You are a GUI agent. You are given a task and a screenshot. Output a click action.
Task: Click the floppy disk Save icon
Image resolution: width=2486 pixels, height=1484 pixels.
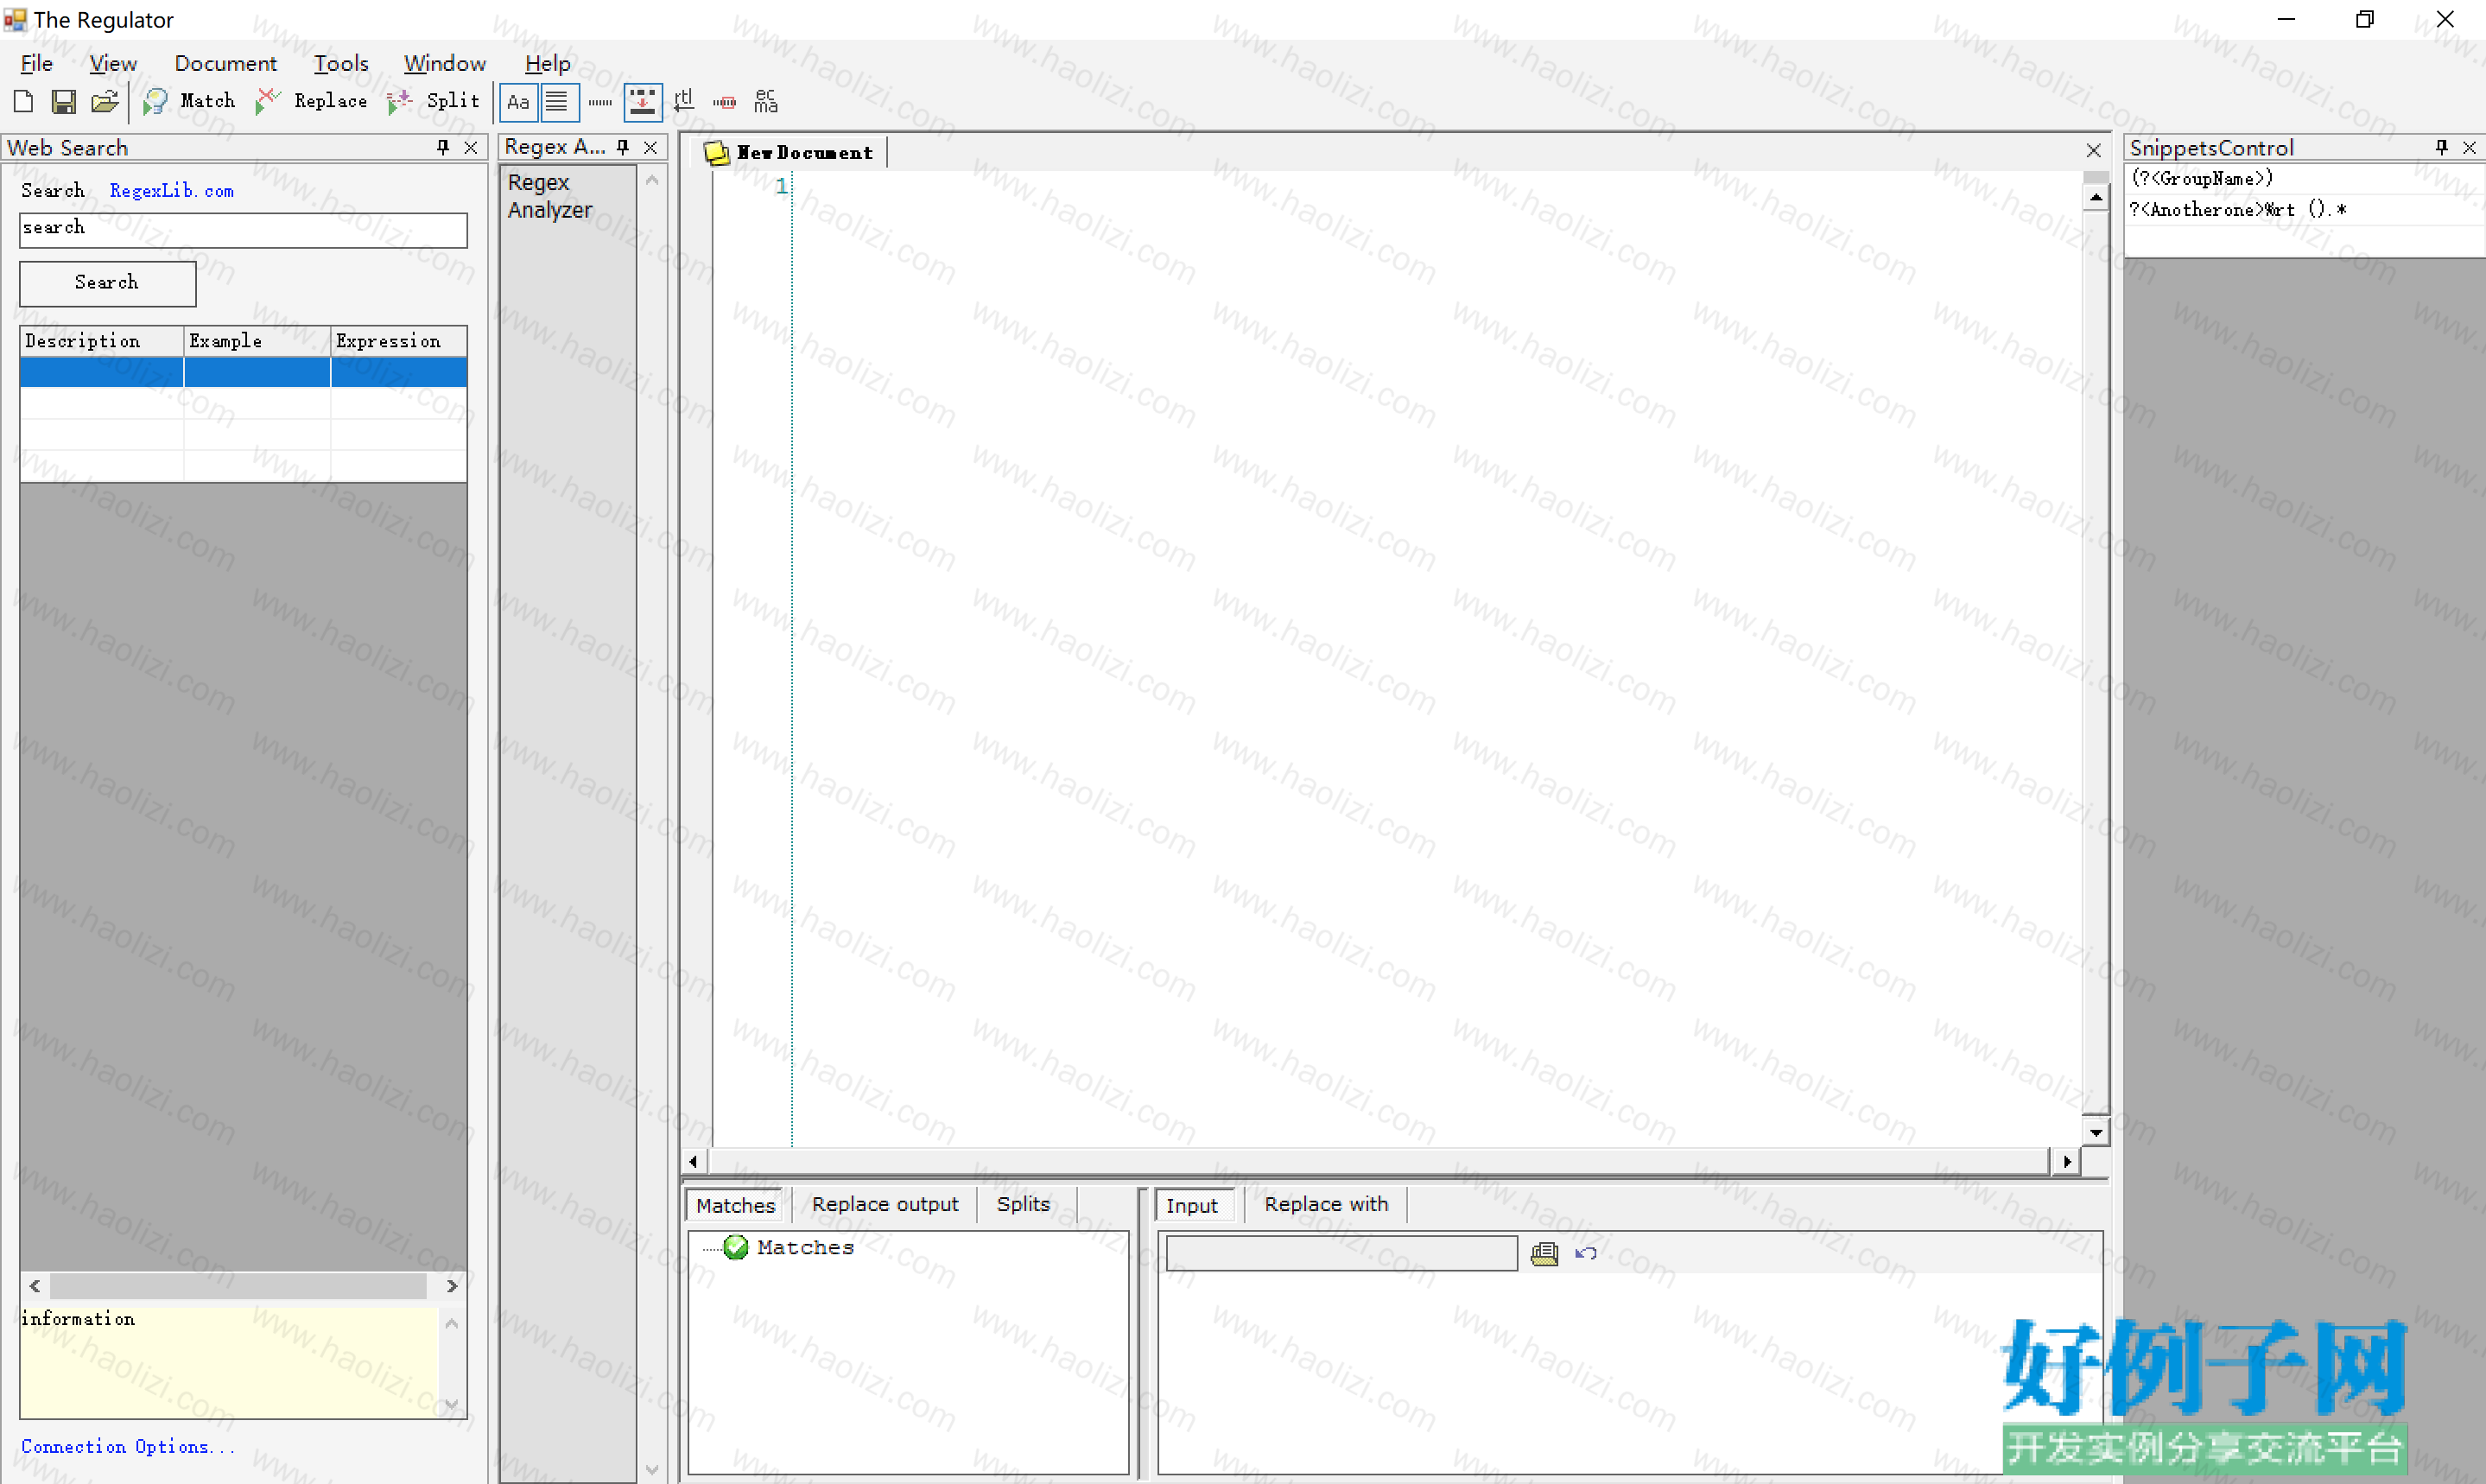pos(64,101)
